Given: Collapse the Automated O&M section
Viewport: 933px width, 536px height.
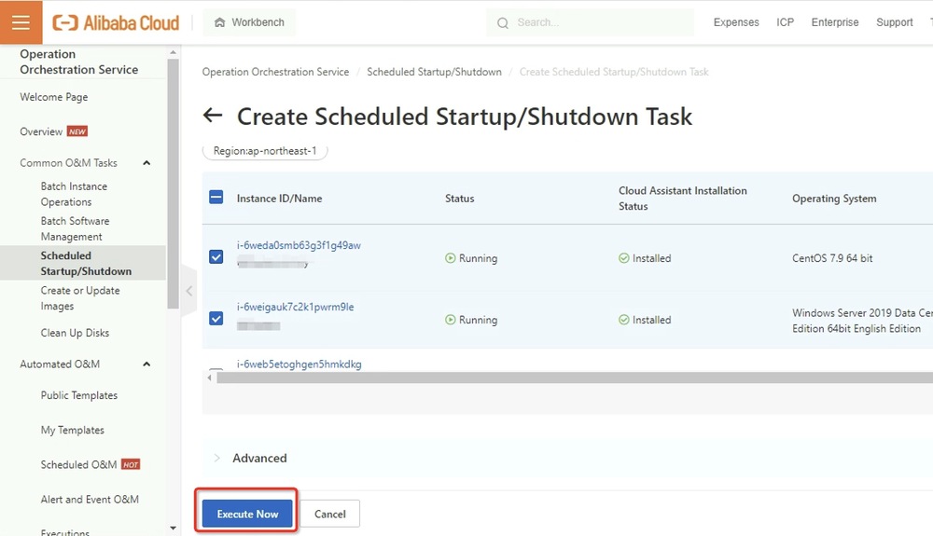Looking at the screenshot, I should (x=146, y=364).
